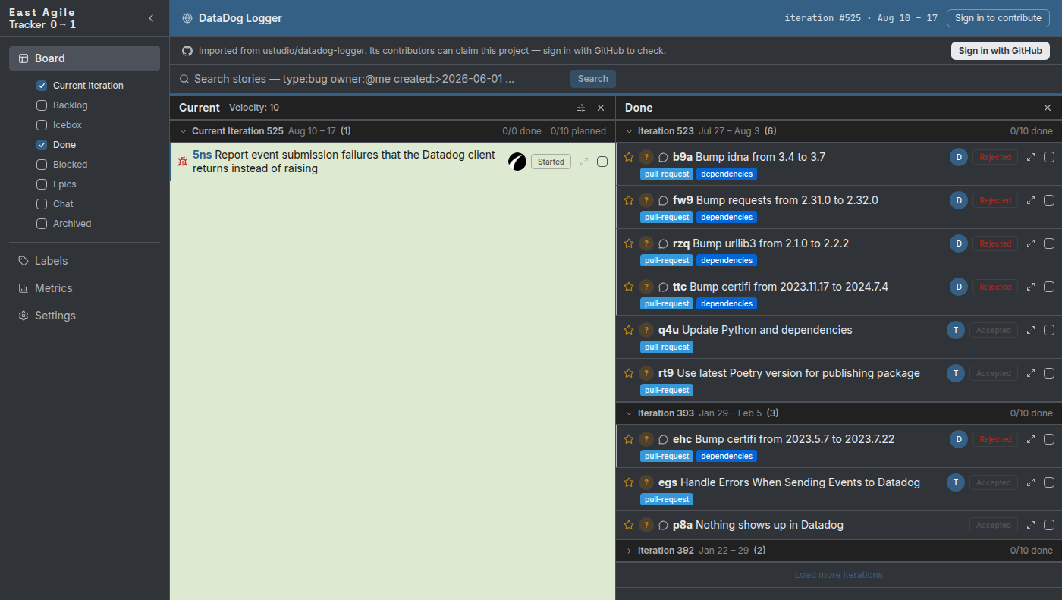The image size is (1062, 600).
Task: Open comments on fw9 Bump requests story
Action: point(663,200)
